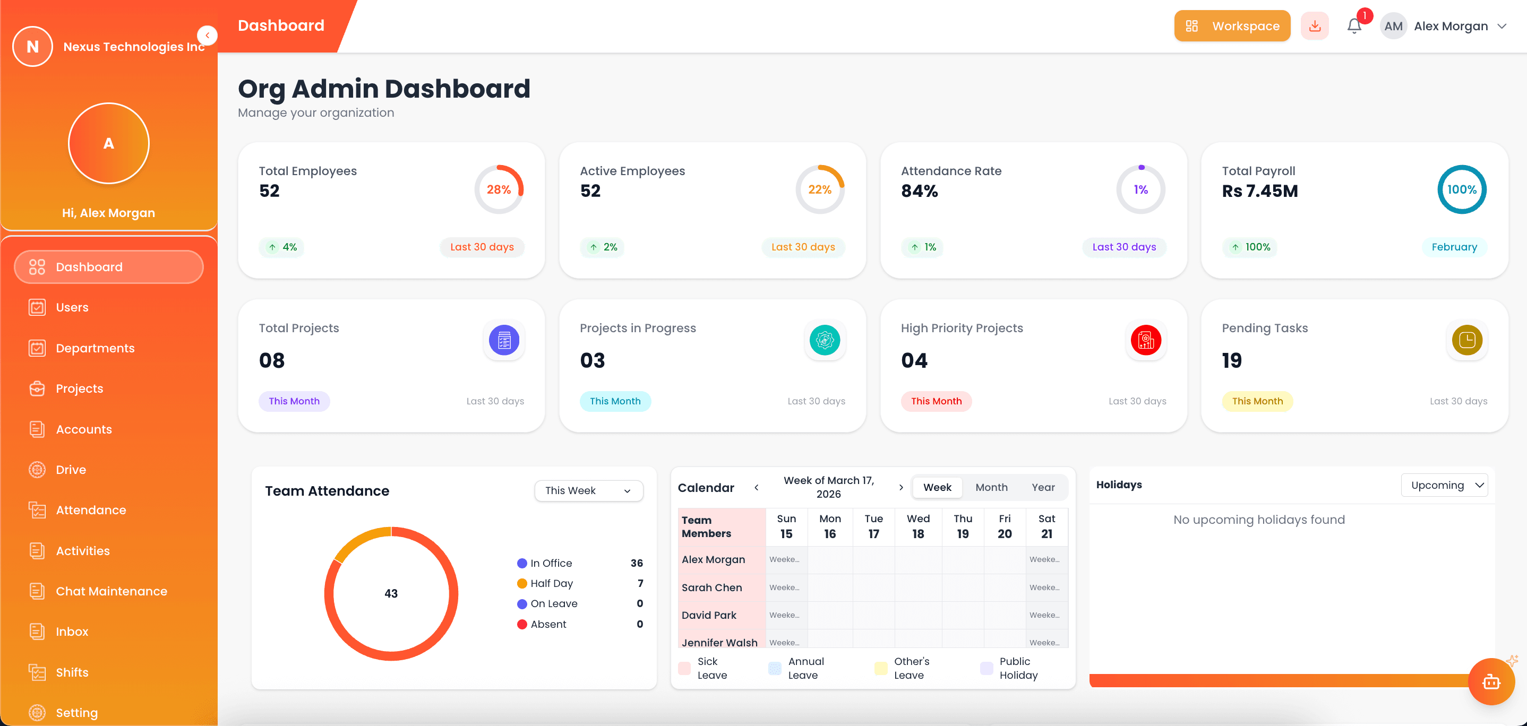Click the Workspace button
The width and height of the screenshot is (1527, 726).
pyautogui.click(x=1232, y=25)
